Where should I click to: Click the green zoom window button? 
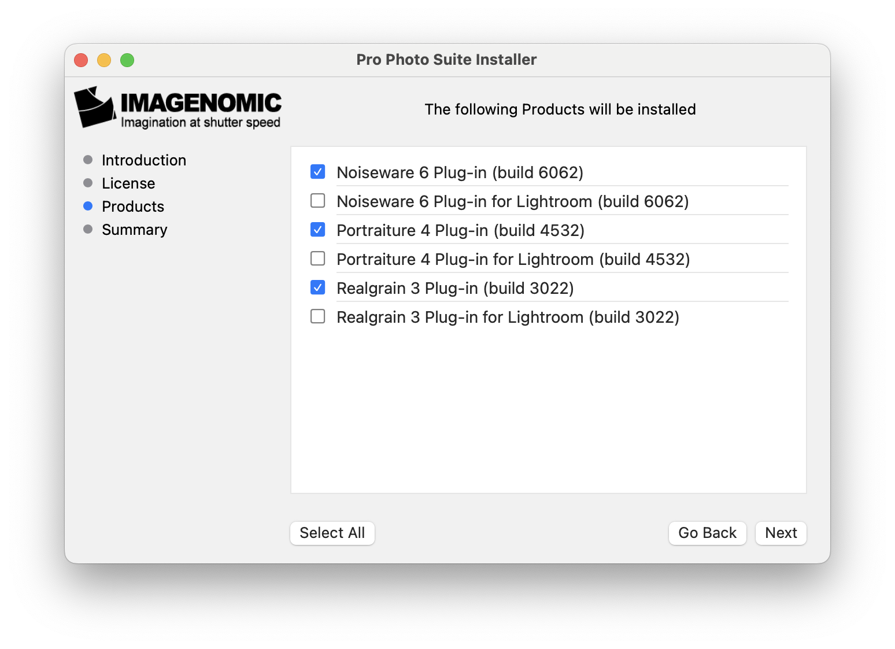[x=127, y=60]
